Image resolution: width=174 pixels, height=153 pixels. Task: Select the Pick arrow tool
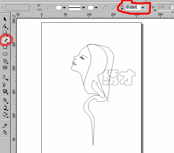[5, 19]
